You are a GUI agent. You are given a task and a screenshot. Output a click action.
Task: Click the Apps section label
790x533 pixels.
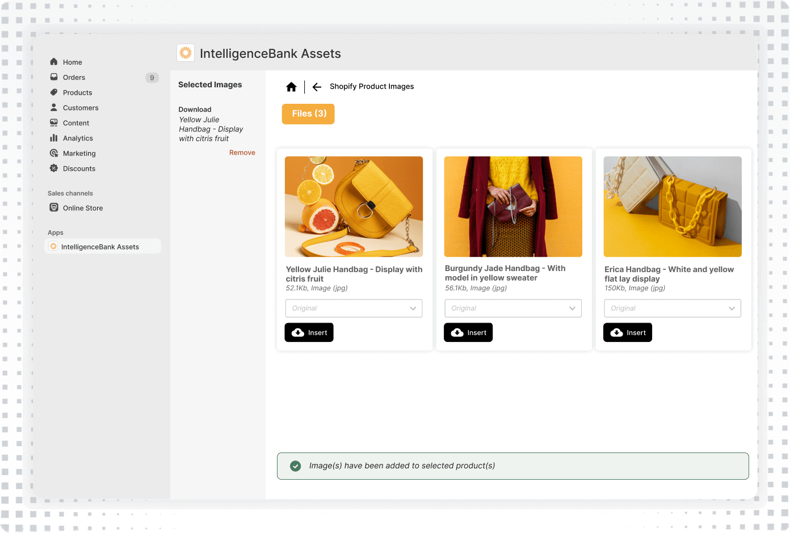pos(56,233)
